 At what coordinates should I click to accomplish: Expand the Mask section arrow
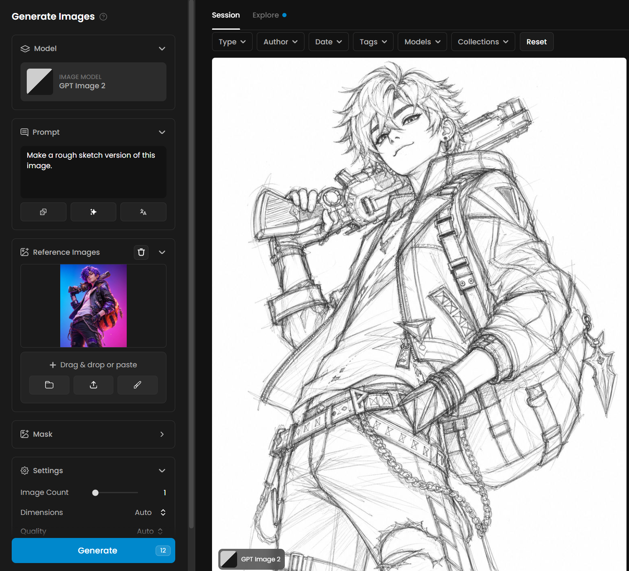162,434
